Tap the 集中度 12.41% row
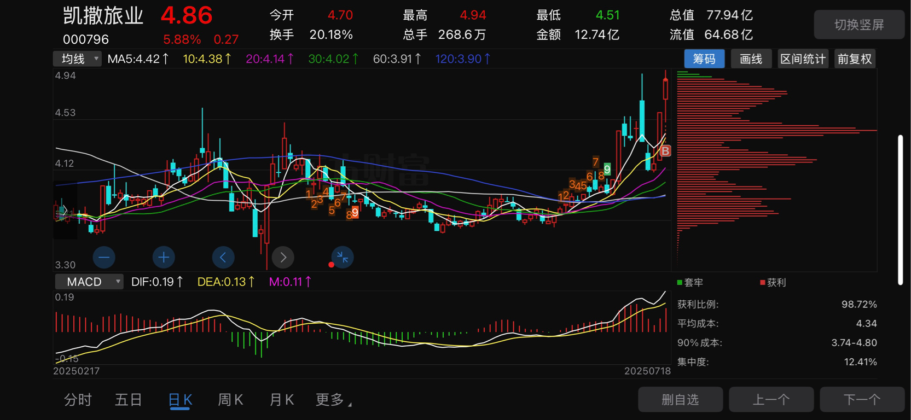The width and height of the screenshot is (911, 420). tap(777, 361)
